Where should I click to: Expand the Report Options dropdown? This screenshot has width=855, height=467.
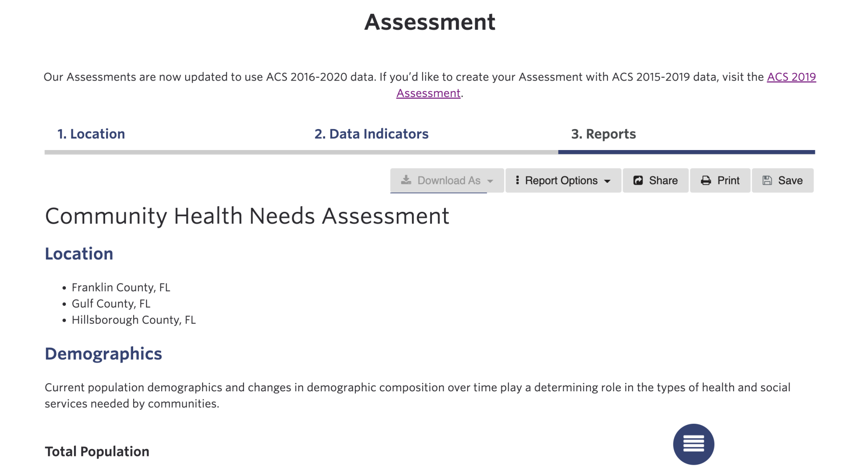click(x=562, y=180)
